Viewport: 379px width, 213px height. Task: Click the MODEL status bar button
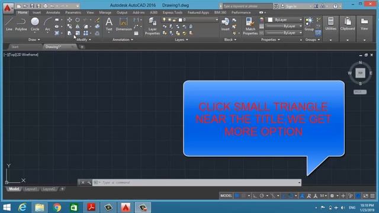click(x=226, y=196)
